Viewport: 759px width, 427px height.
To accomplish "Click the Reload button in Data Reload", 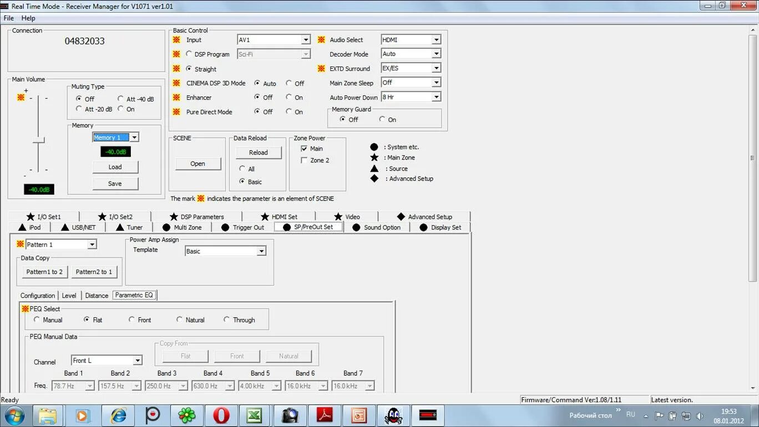I will (x=258, y=152).
